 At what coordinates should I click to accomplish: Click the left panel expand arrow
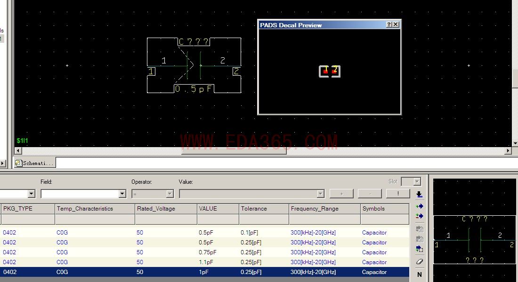point(3,163)
